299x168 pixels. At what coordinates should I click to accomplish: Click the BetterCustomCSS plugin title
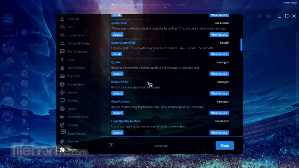click(x=124, y=43)
